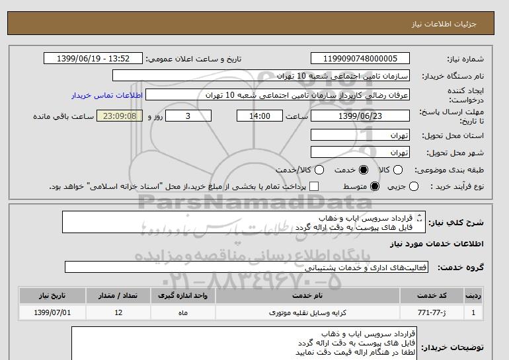The width and height of the screenshot is (509, 360).
Task: Click the توضیحات خریدار text area
Action: (x=244, y=343)
